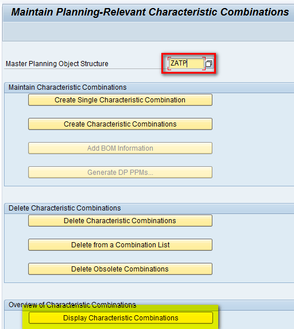Click the empty application toolbar strip below title
The width and height of the screenshot is (294, 329).
[149, 32]
